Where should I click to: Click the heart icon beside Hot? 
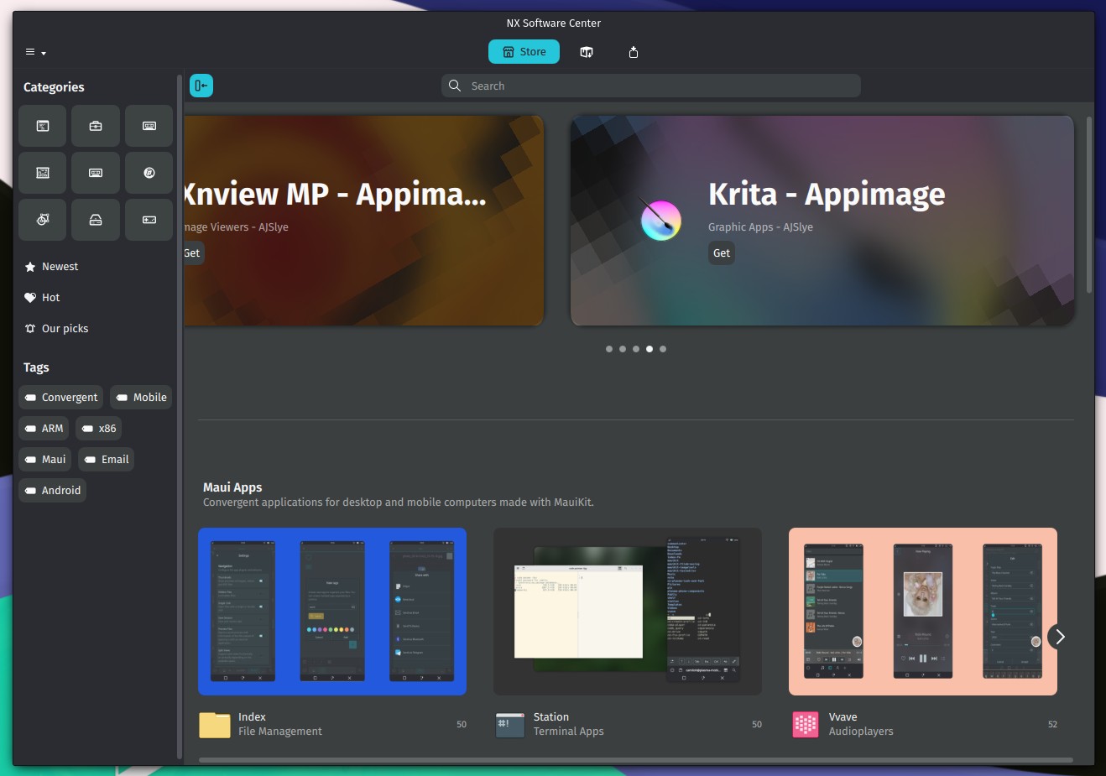coord(30,298)
